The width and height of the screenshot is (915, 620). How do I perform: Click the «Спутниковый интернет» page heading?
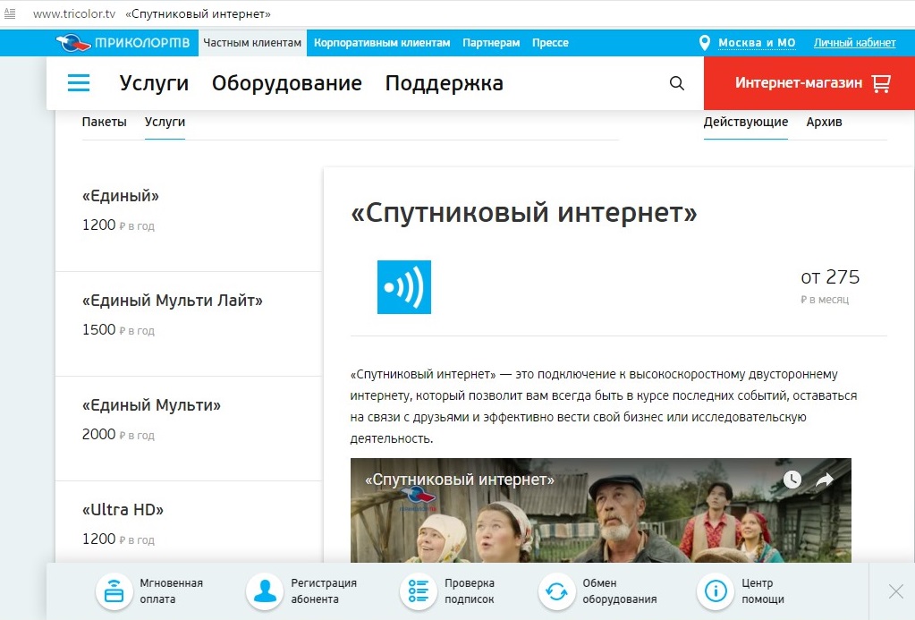tap(523, 212)
